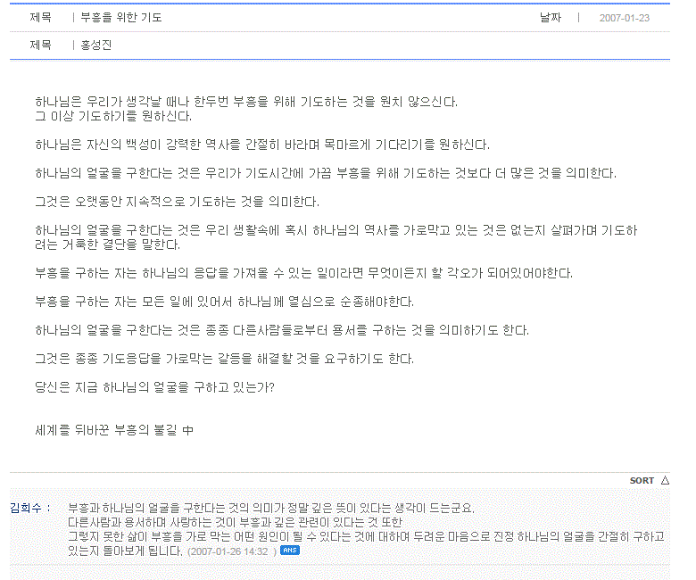This screenshot has width=696, height=580.
Task: Click the 날짜 label
Action: [x=551, y=17]
